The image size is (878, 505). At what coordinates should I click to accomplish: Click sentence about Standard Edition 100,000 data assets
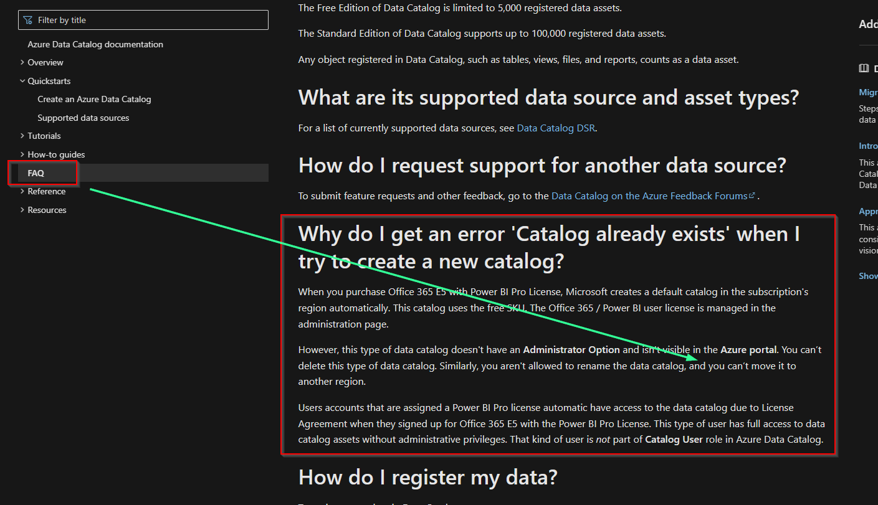pos(482,34)
